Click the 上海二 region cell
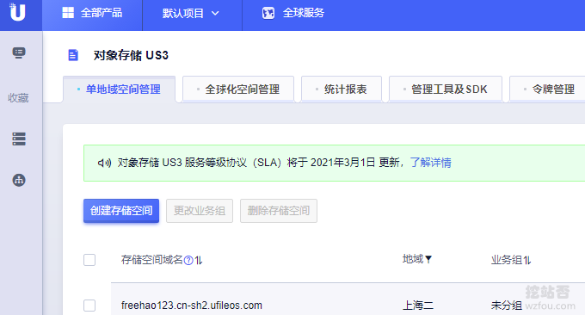The image size is (585, 315). [418, 306]
